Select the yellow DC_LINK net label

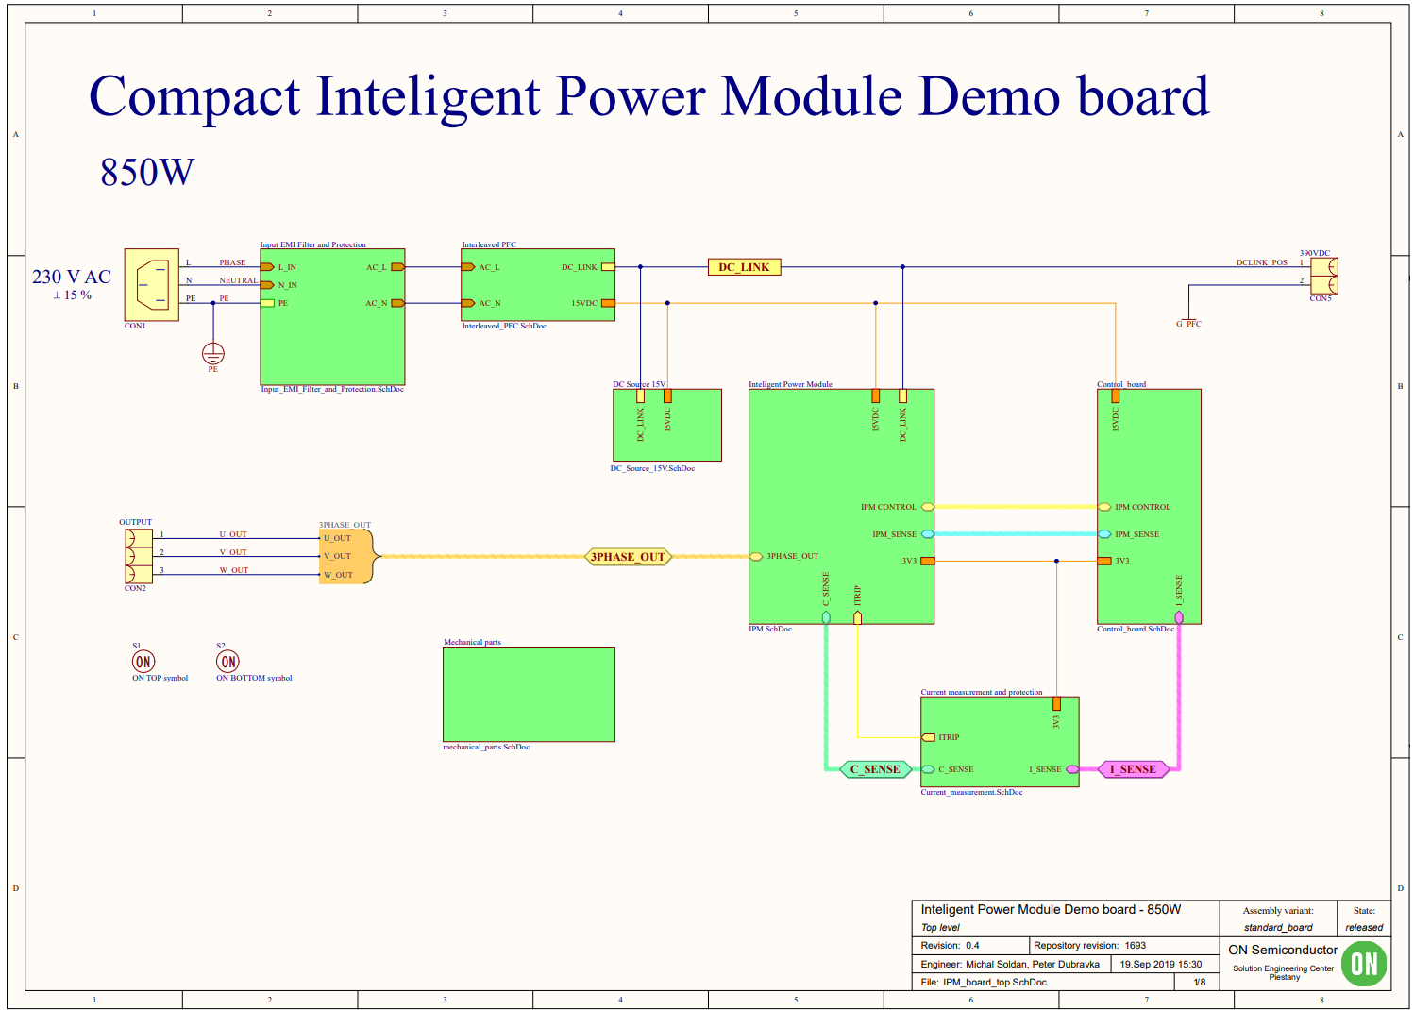pos(744,267)
